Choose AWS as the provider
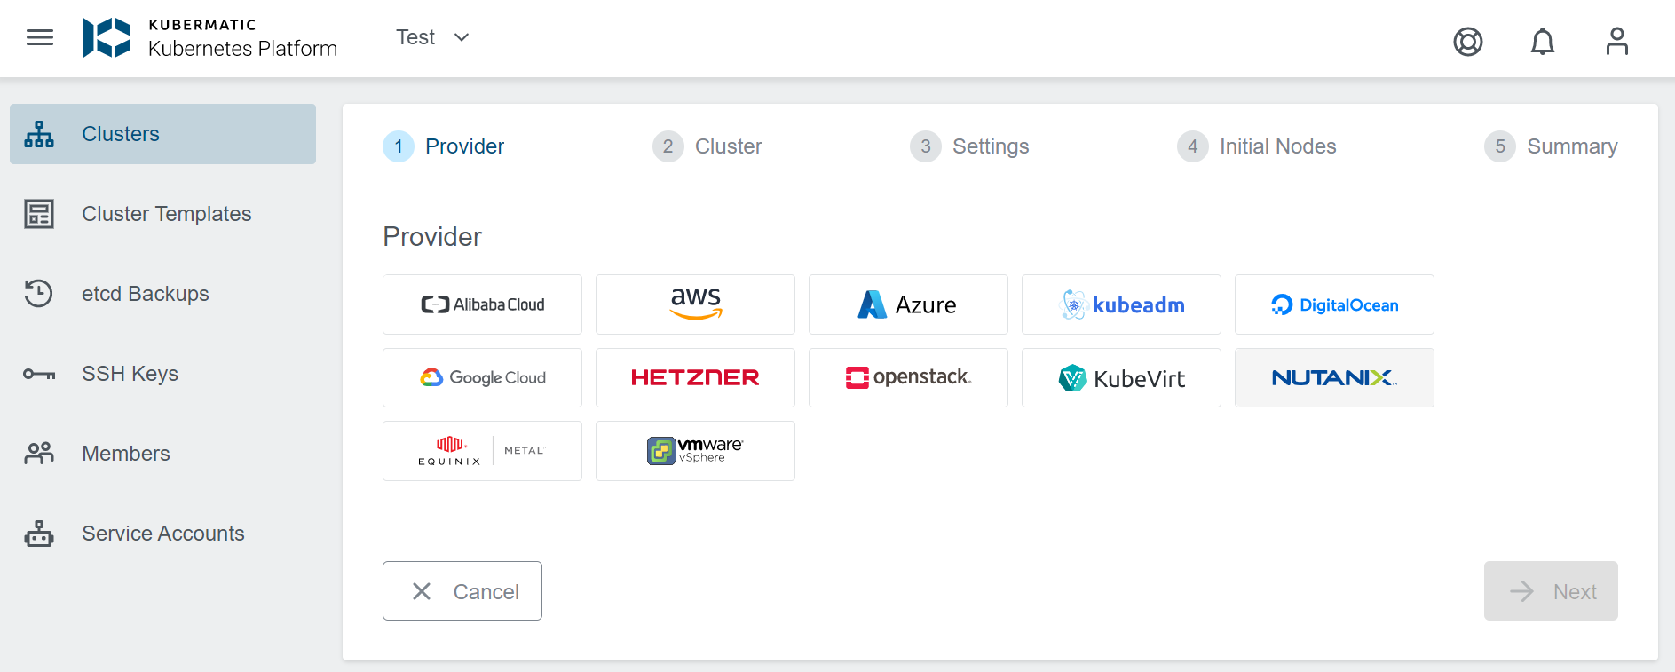Image resolution: width=1675 pixels, height=672 pixels. [695, 304]
